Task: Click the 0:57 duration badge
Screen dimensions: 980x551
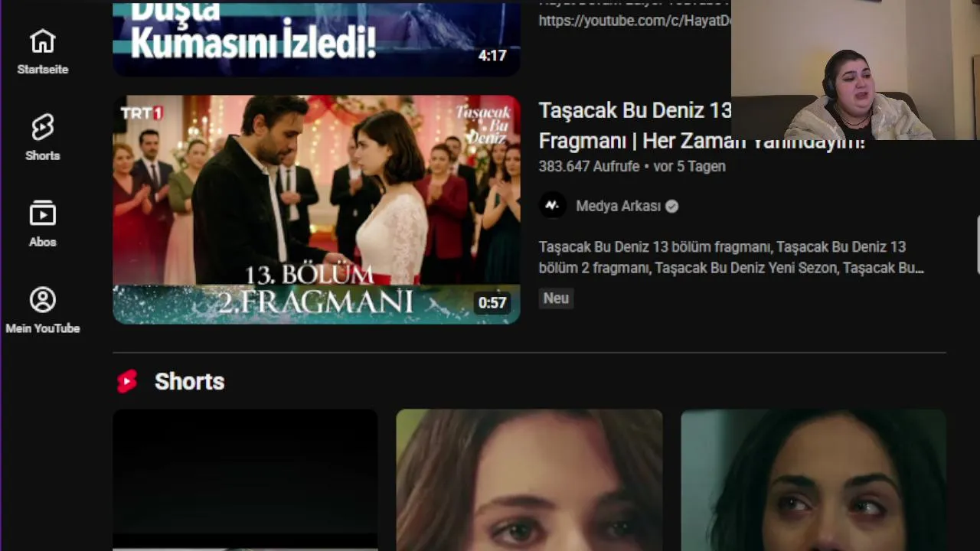Action: coord(492,302)
